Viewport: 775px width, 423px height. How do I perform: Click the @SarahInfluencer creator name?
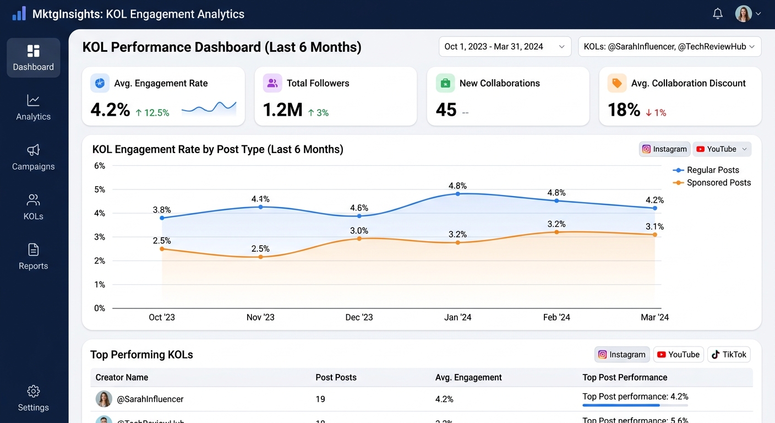[150, 399]
